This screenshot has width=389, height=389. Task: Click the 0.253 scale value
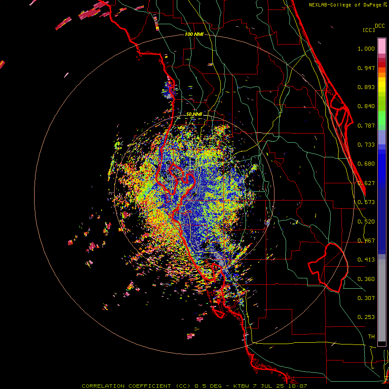click(x=366, y=317)
